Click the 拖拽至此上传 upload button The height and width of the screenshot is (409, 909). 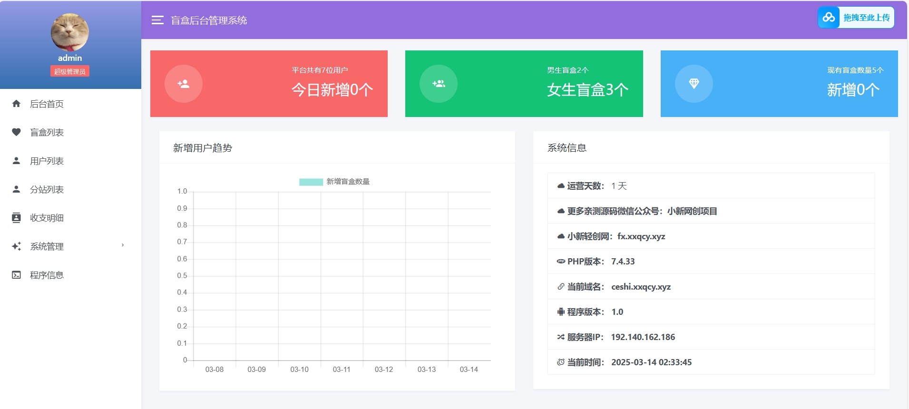(x=856, y=18)
